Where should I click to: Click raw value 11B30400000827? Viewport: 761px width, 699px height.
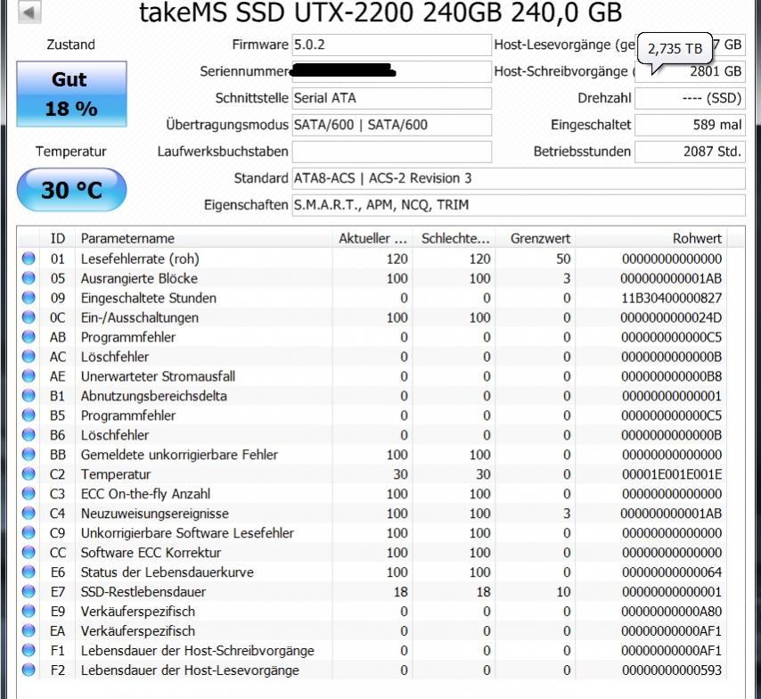(x=672, y=298)
